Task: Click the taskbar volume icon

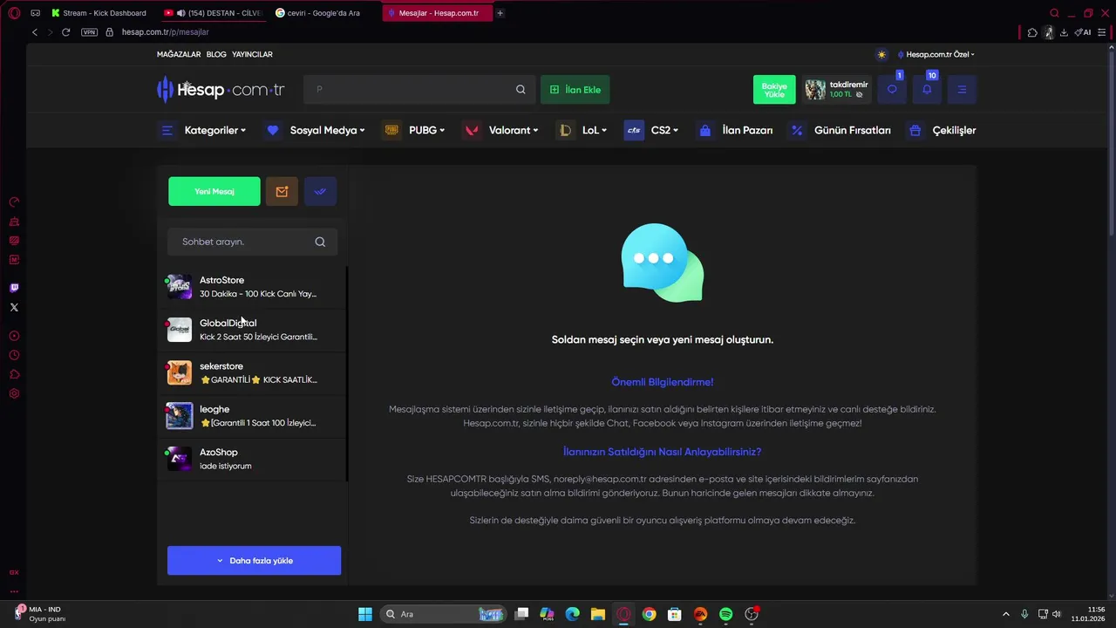Action: pos(1057,614)
